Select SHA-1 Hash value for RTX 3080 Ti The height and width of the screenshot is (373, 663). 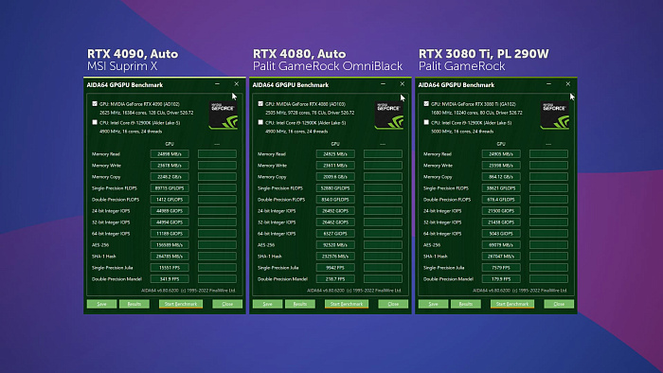tap(501, 257)
